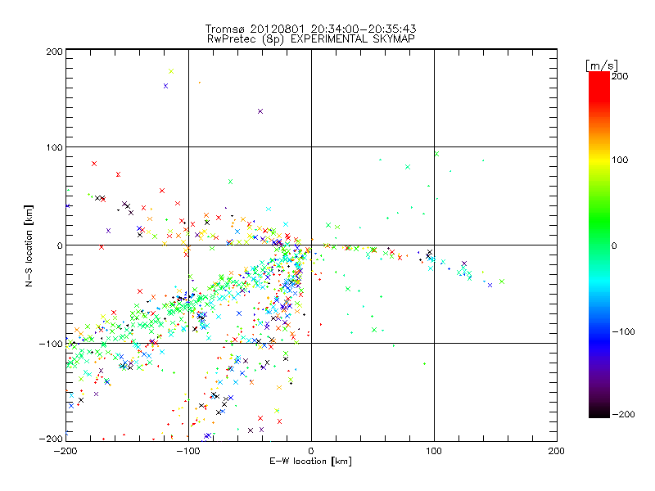Click the y-axis tick label "-100"
This screenshot has height=491, width=655.
coord(51,344)
